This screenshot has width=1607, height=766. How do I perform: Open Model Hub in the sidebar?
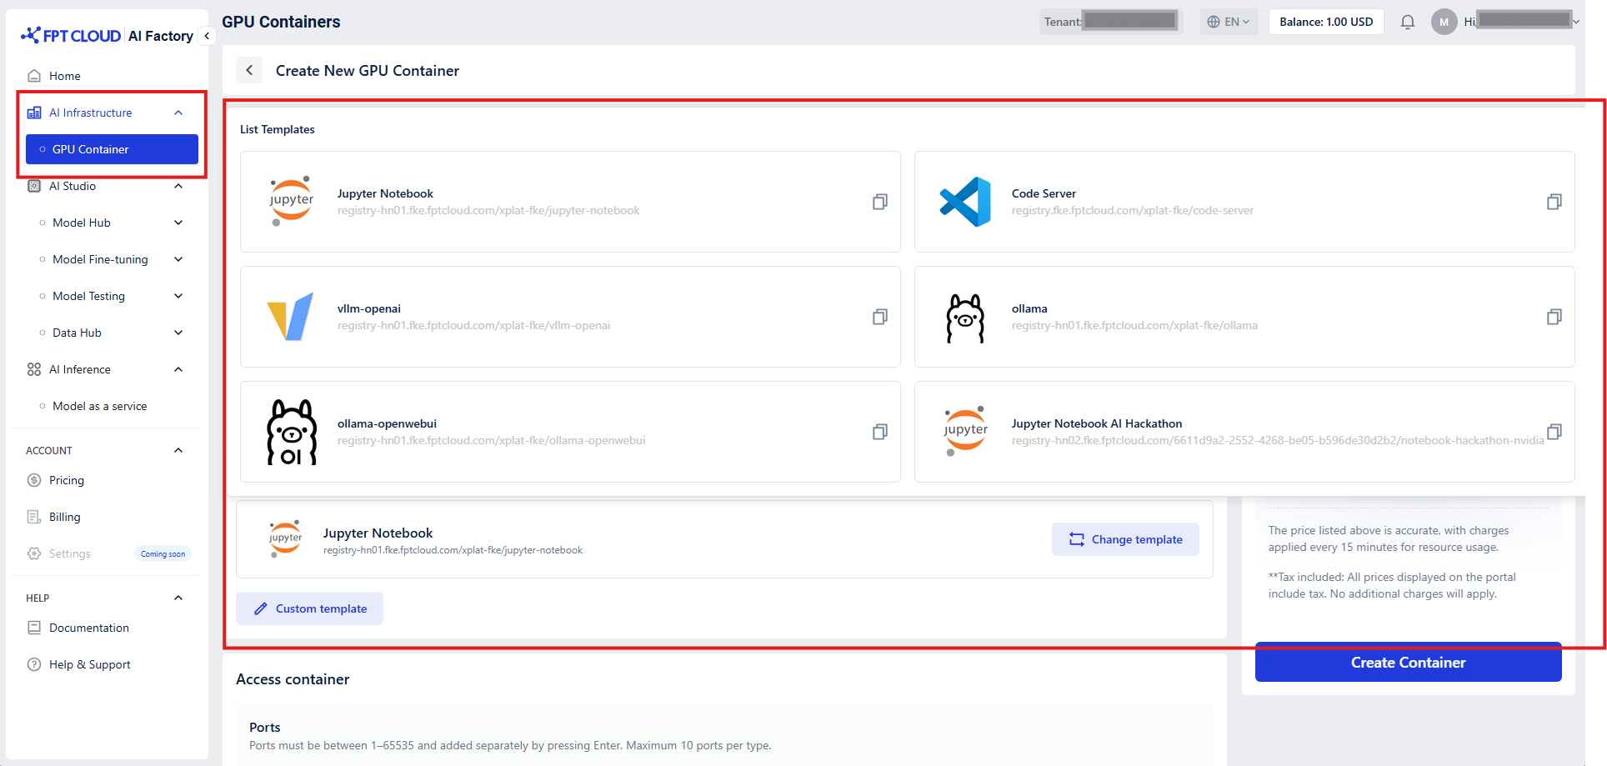click(82, 223)
